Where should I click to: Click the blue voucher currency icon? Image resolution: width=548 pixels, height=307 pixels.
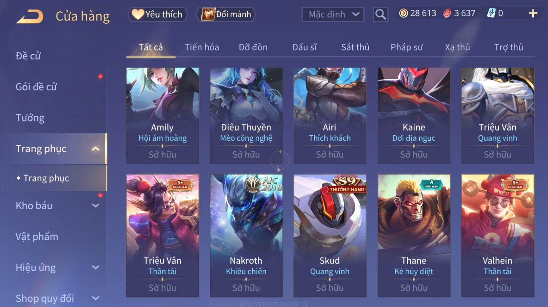[x=491, y=13]
